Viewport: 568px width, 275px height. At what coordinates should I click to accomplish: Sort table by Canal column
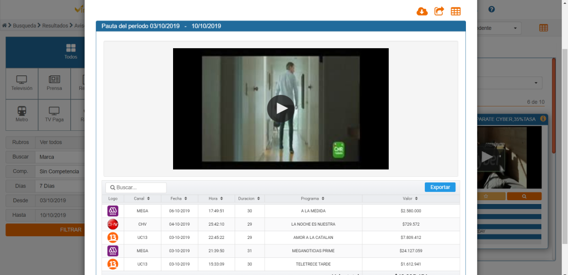[142, 198]
